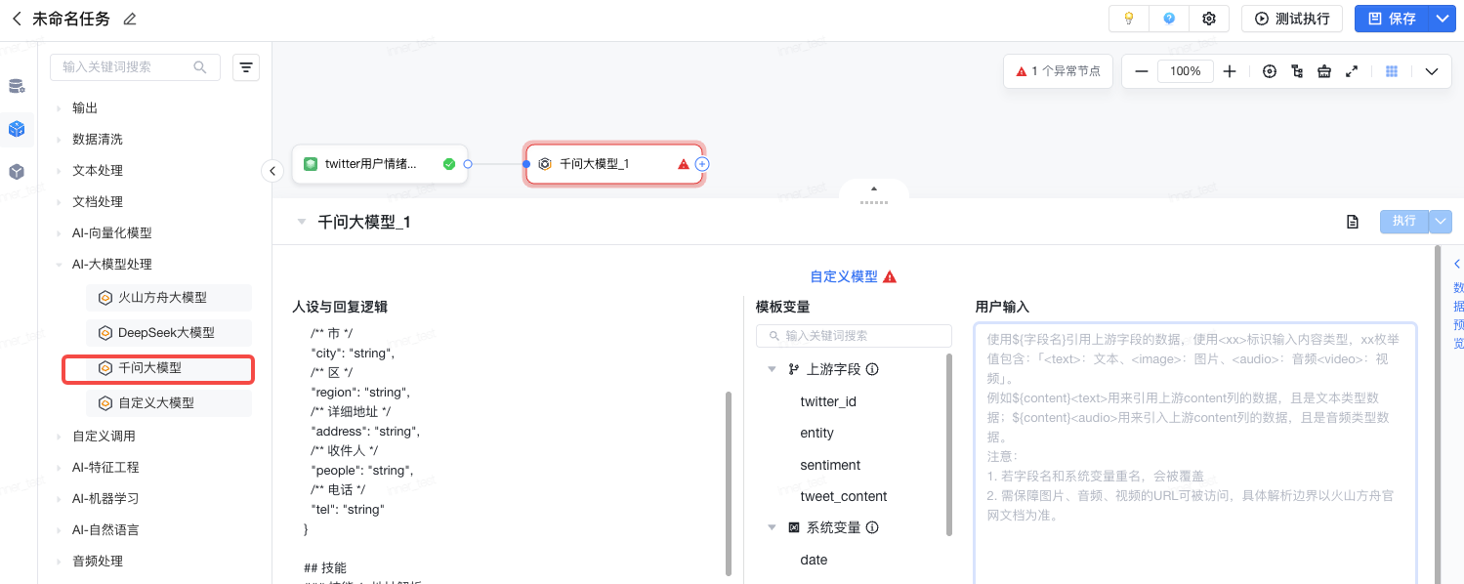This screenshot has height=584, width=1464.
Task: Open the blue question mark help icon
Action: tap(1169, 19)
